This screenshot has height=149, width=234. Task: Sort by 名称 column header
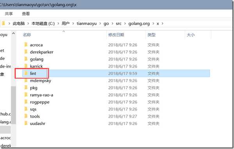[x=27, y=35]
